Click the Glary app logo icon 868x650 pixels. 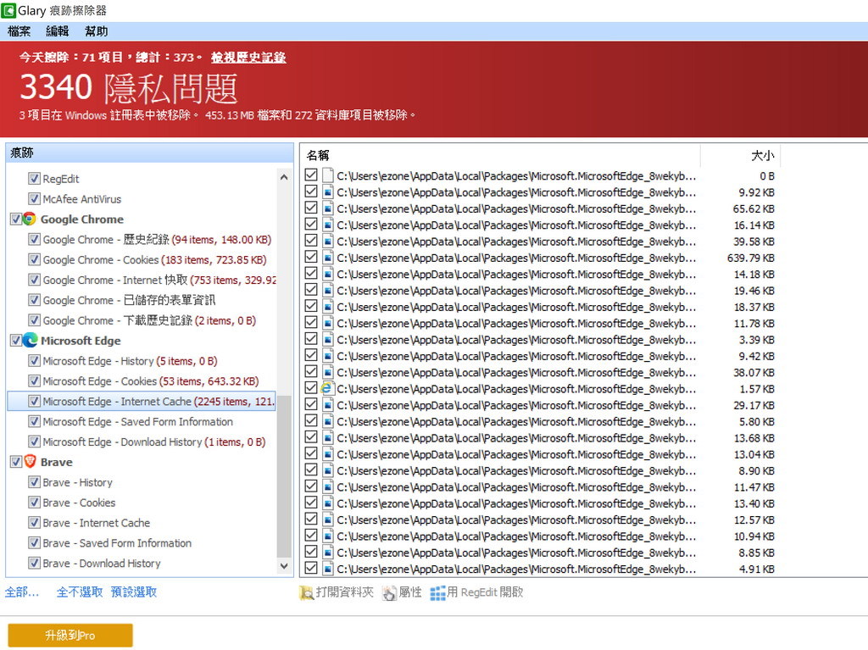(x=8, y=10)
